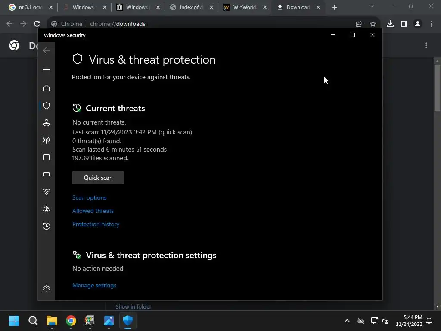Screen dimensions: 441x331
Task: Open the Home sidebar icon
Action: click(x=47, y=88)
